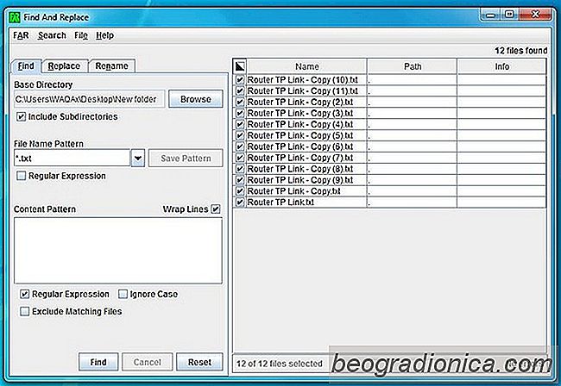The height and width of the screenshot is (386, 561).
Task: Select file name Router TP Link - Copy (4).txt
Action: click(x=300, y=124)
